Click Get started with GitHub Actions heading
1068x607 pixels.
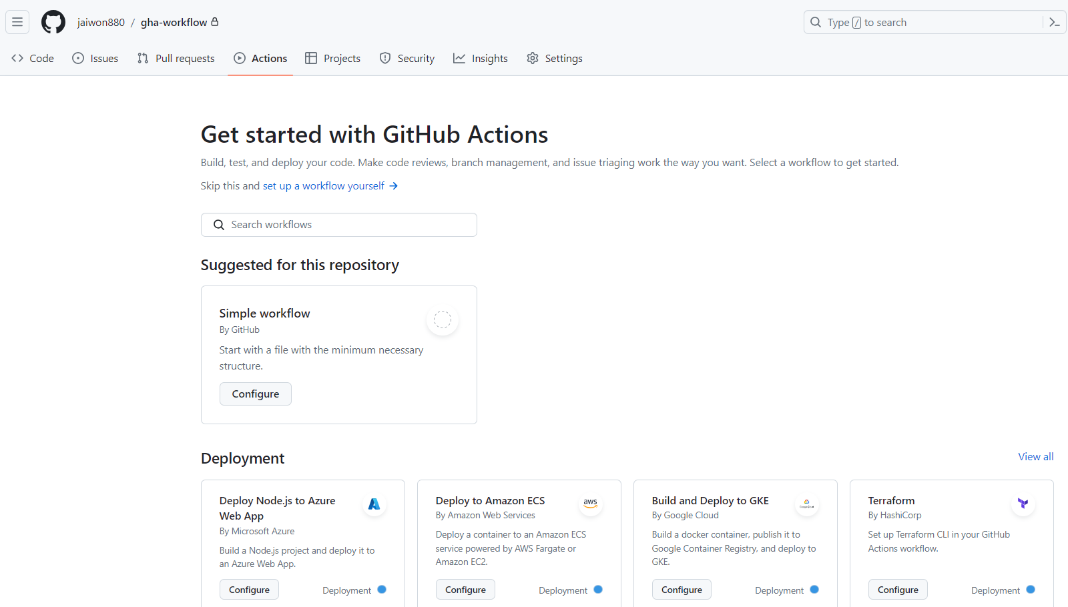click(374, 135)
